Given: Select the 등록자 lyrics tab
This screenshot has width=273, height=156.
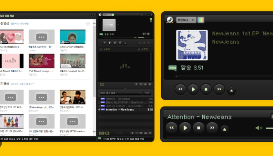Looking at the screenshot, I should 105,49.
